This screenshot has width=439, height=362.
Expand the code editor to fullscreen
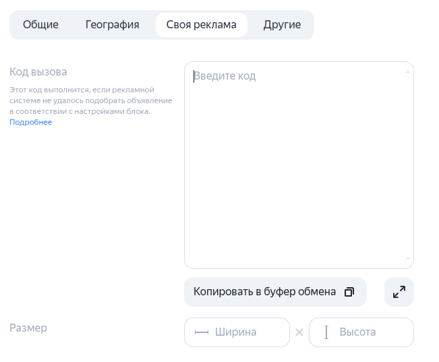coord(399,292)
